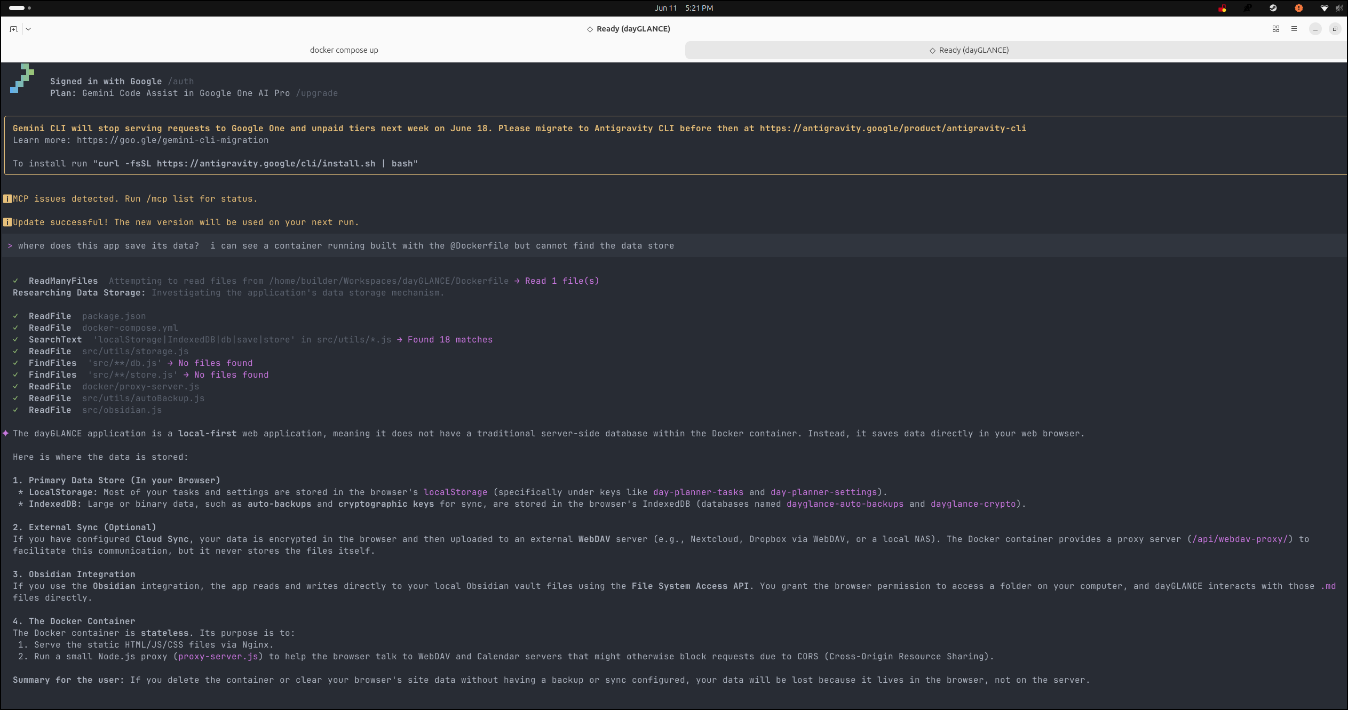The height and width of the screenshot is (710, 1348).
Task: Click the day-planner-settings key
Action: (823, 492)
